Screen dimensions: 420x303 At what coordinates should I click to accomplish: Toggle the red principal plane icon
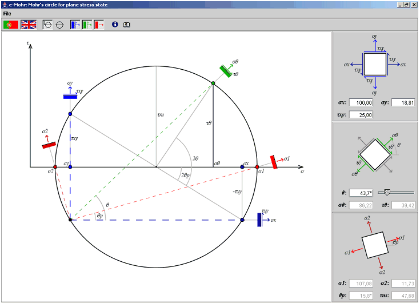click(99, 25)
